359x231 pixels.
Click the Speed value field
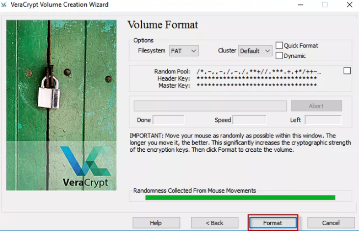(249, 120)
